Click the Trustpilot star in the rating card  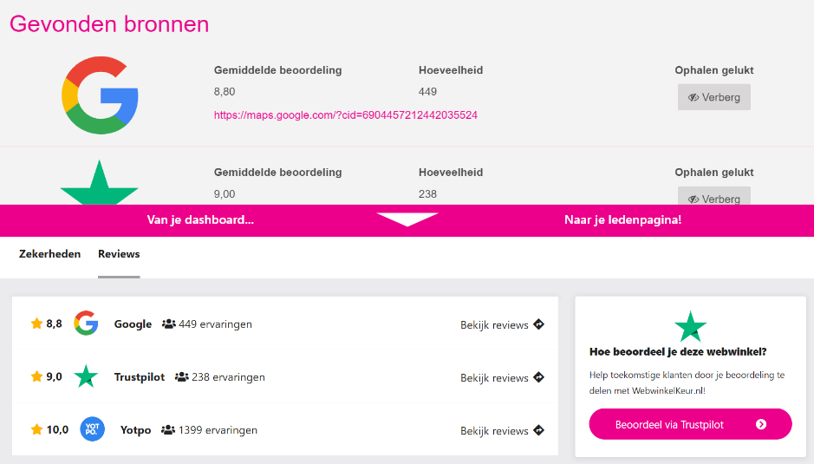point(690,327)
